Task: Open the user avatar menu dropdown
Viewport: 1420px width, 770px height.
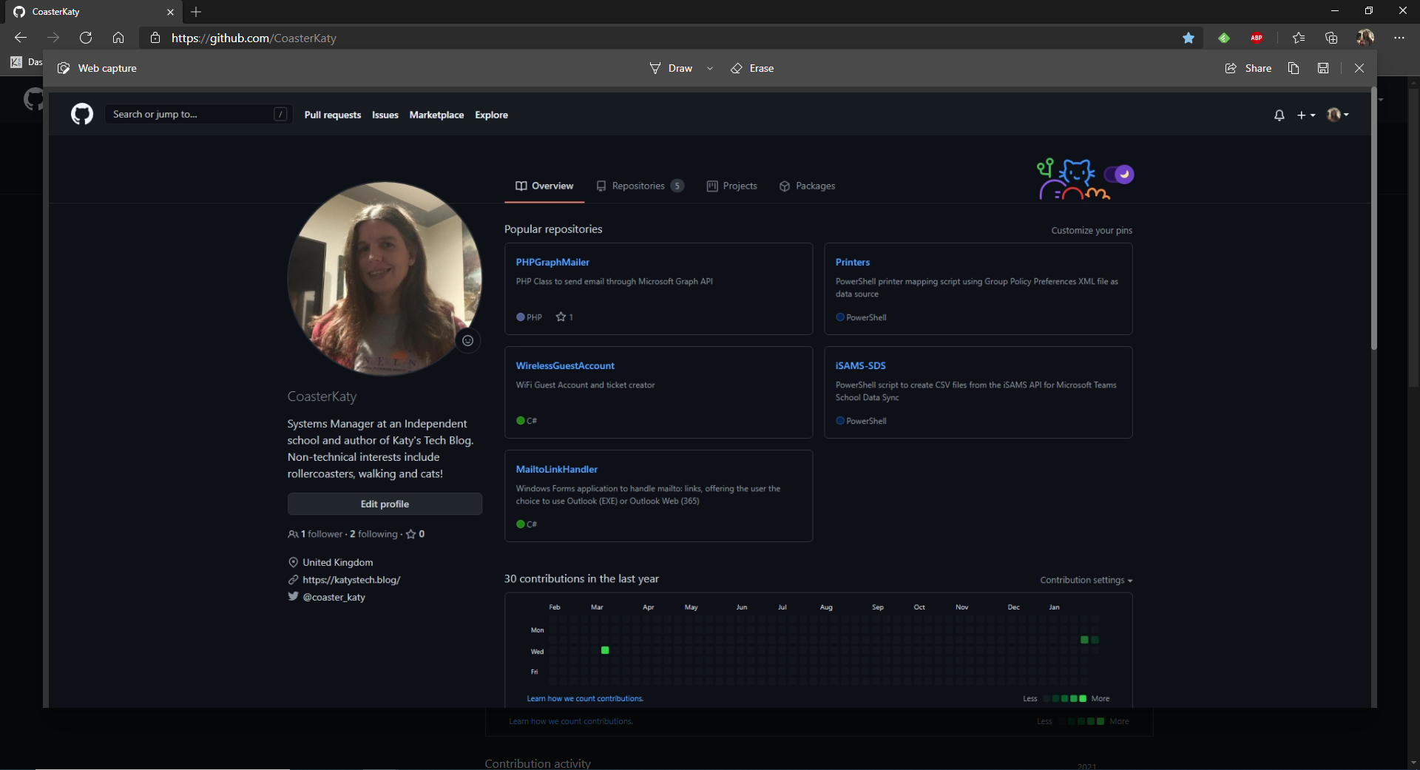Action: (1337, 115)
